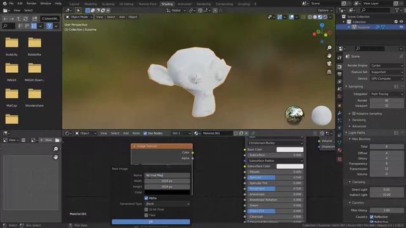Open the Texture properties checker tab icon
This screenshot has height=228, width=406.
[339, 159]
